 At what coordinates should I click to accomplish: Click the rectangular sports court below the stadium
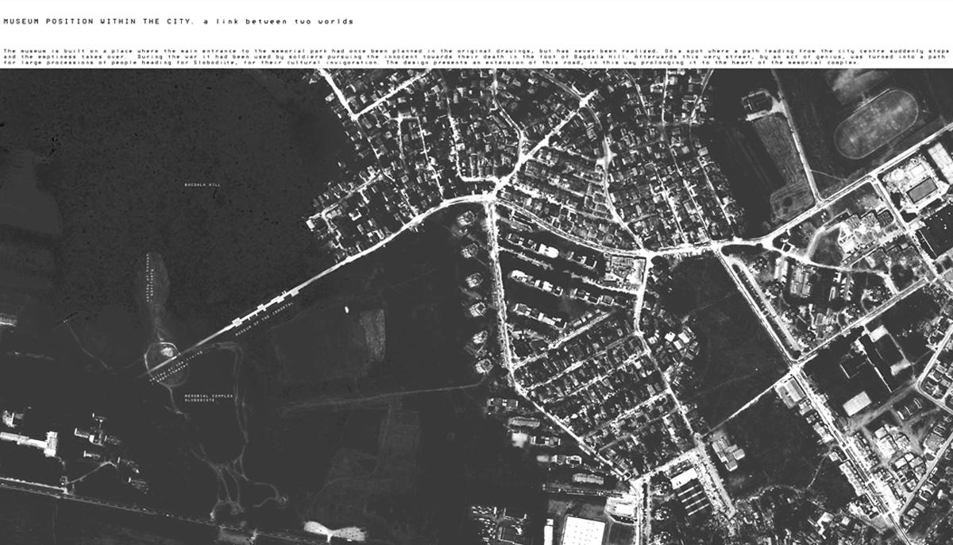click(922, 189)
